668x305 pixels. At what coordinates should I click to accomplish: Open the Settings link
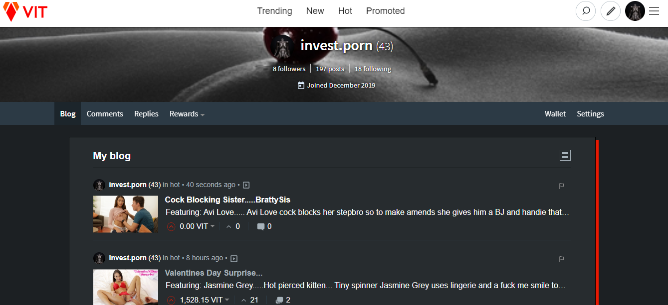click(590, 113)
